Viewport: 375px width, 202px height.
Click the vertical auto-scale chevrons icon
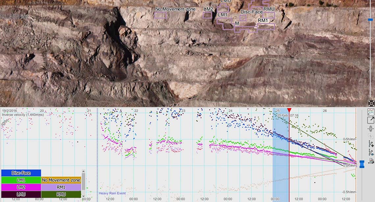point(371,129)
